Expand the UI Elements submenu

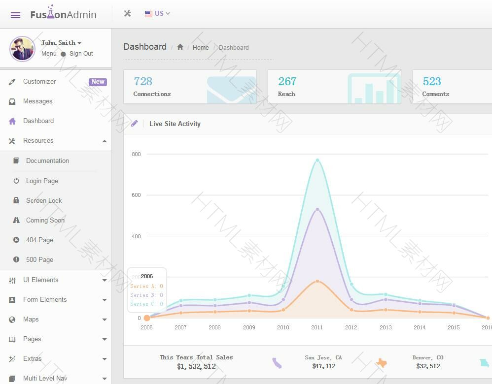pyautogui.click(x=105, y=280)
